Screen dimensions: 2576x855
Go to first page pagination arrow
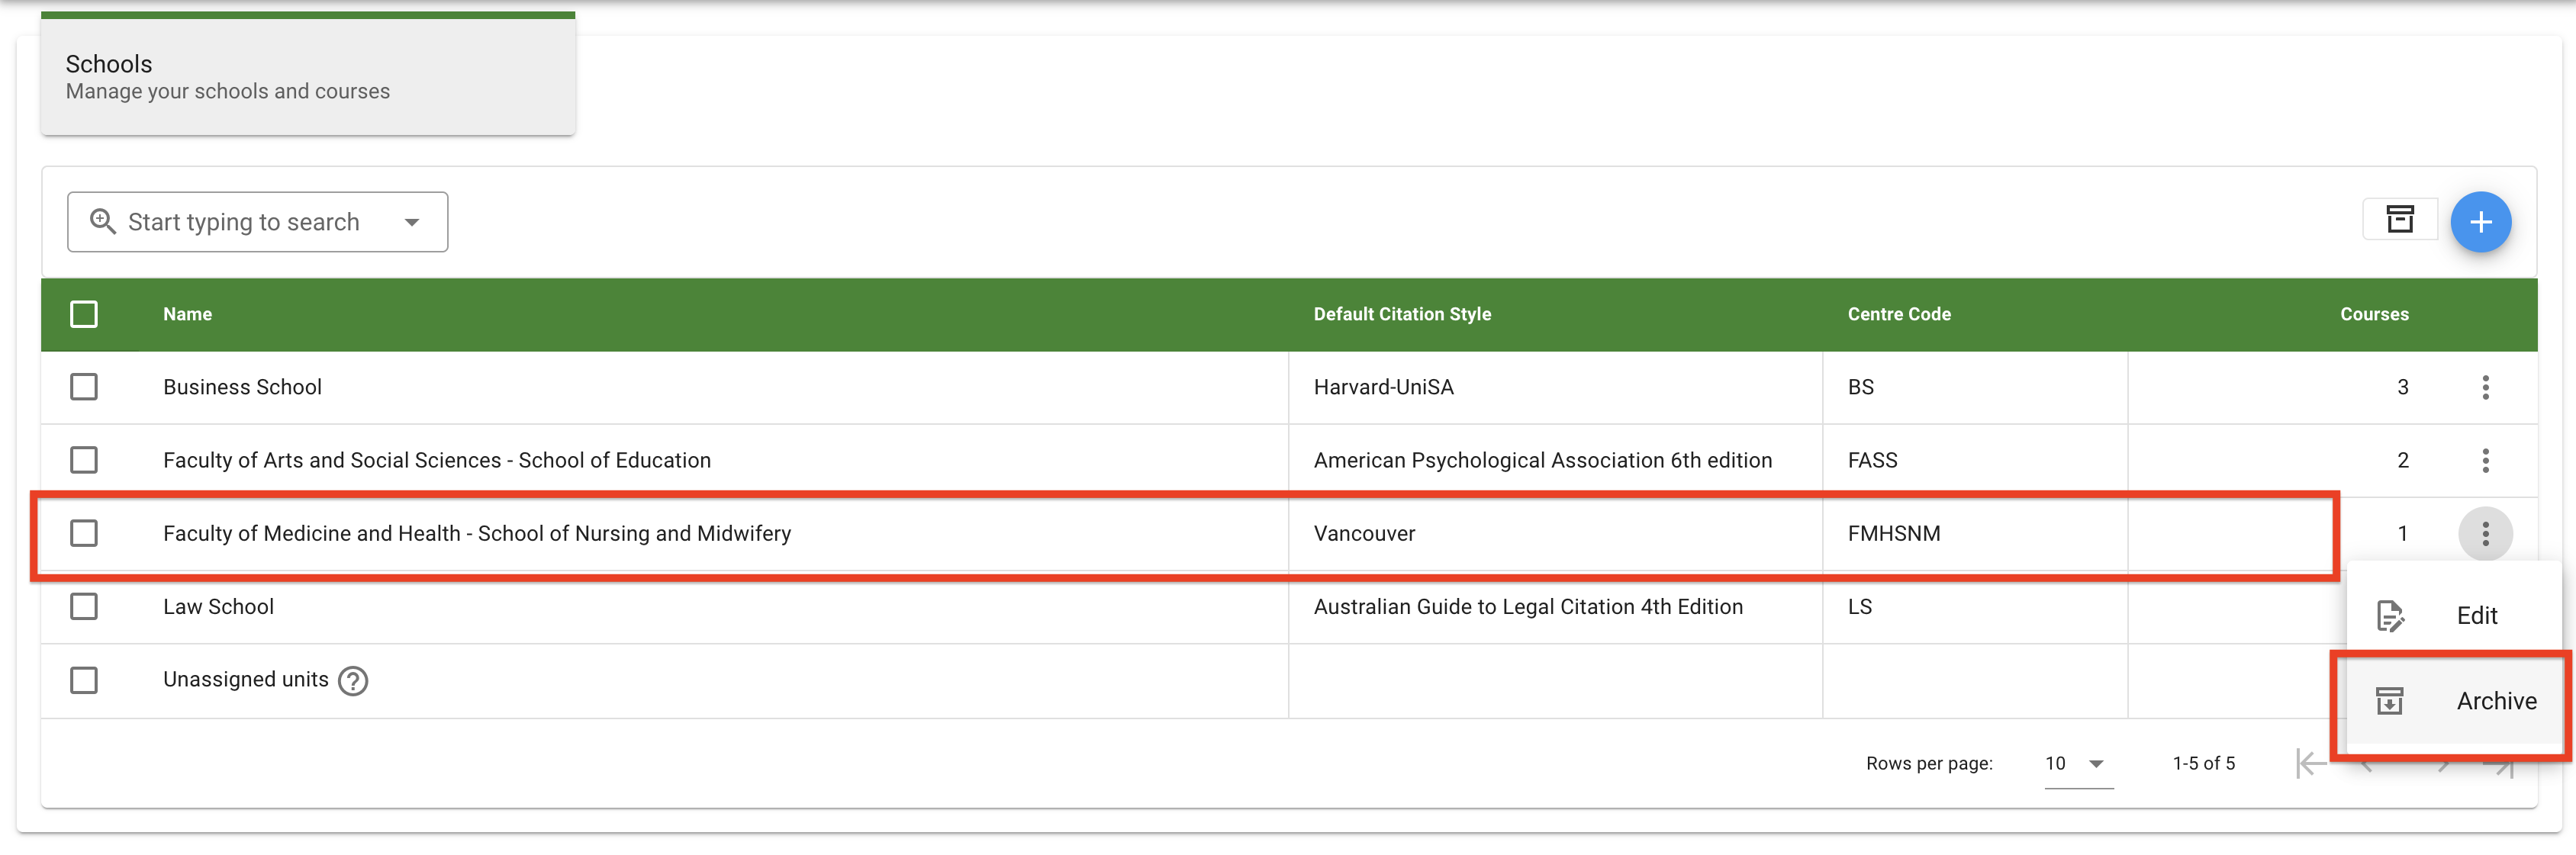2310,764
